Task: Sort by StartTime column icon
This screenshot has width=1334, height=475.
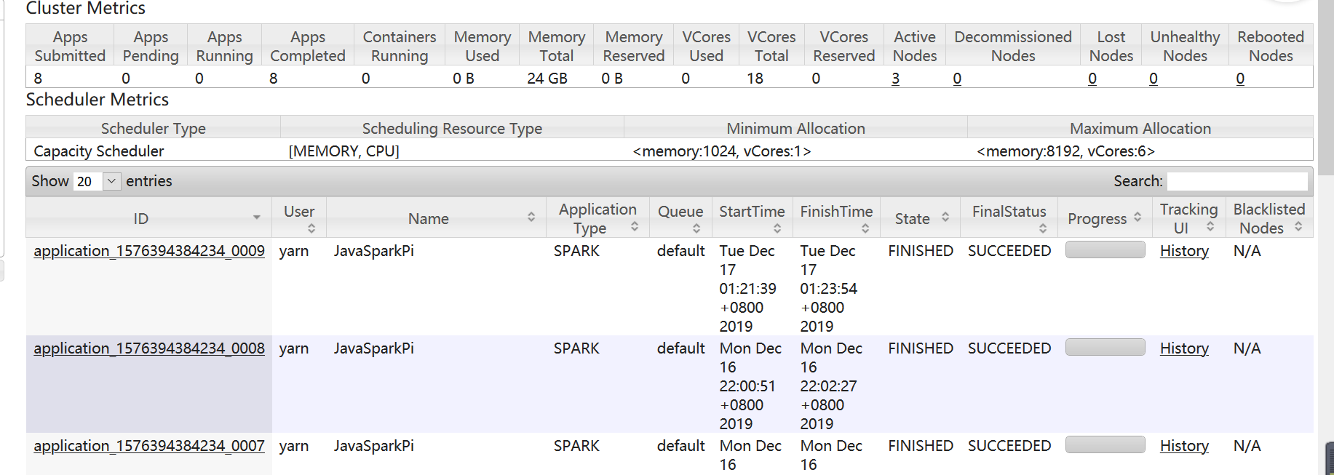Action: [x=777, y=228]
